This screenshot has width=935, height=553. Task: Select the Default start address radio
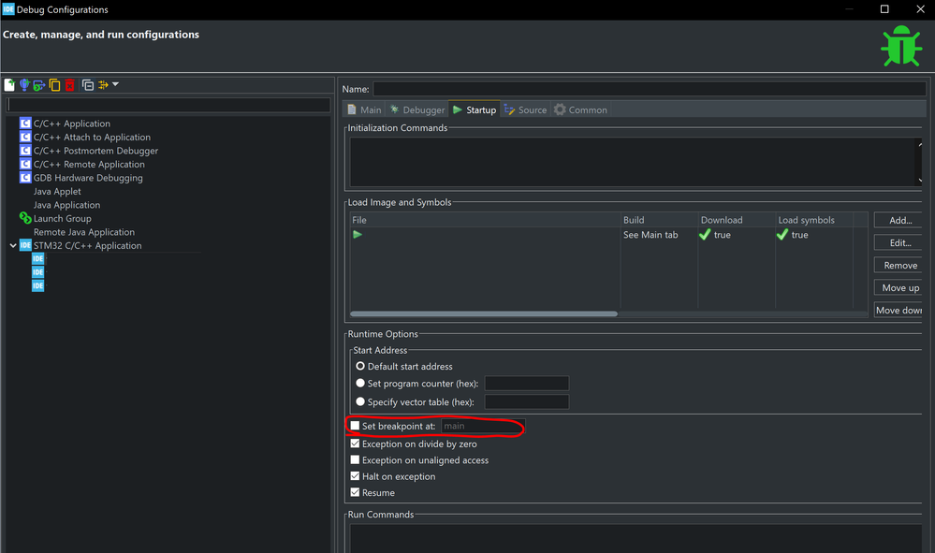[360, 366]
